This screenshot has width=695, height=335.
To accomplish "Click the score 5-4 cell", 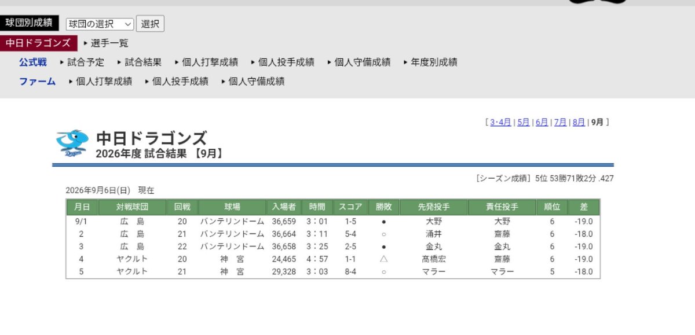I will (350, 234).
